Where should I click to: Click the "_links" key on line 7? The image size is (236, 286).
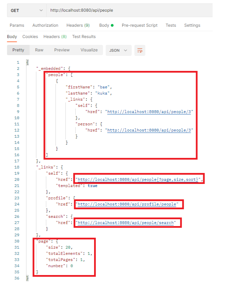(75, 99)
